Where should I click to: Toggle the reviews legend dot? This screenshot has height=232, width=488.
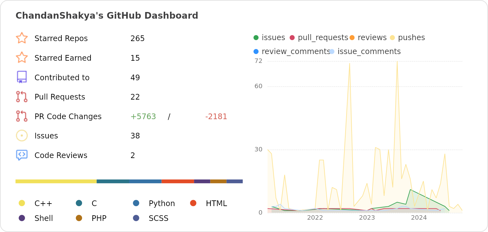coord(352,38)
